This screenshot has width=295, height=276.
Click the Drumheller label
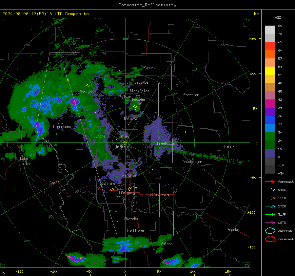click(192, 162)
